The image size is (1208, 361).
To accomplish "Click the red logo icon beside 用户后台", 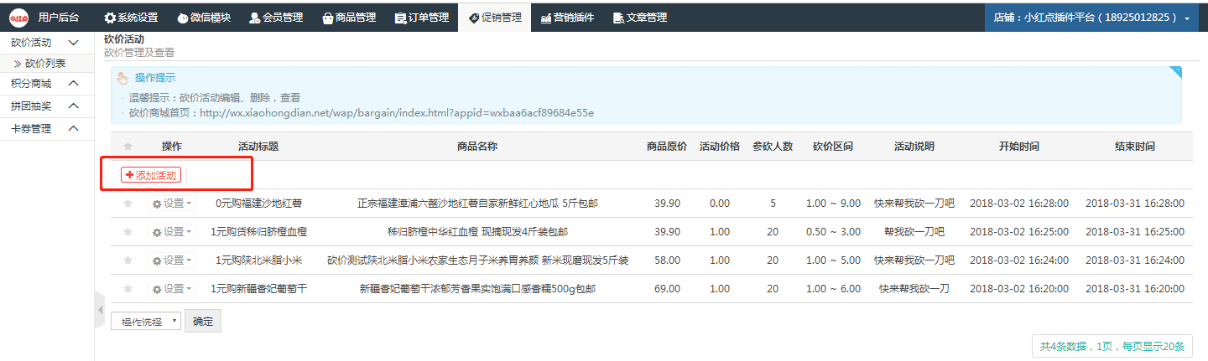I will point(18,18).
